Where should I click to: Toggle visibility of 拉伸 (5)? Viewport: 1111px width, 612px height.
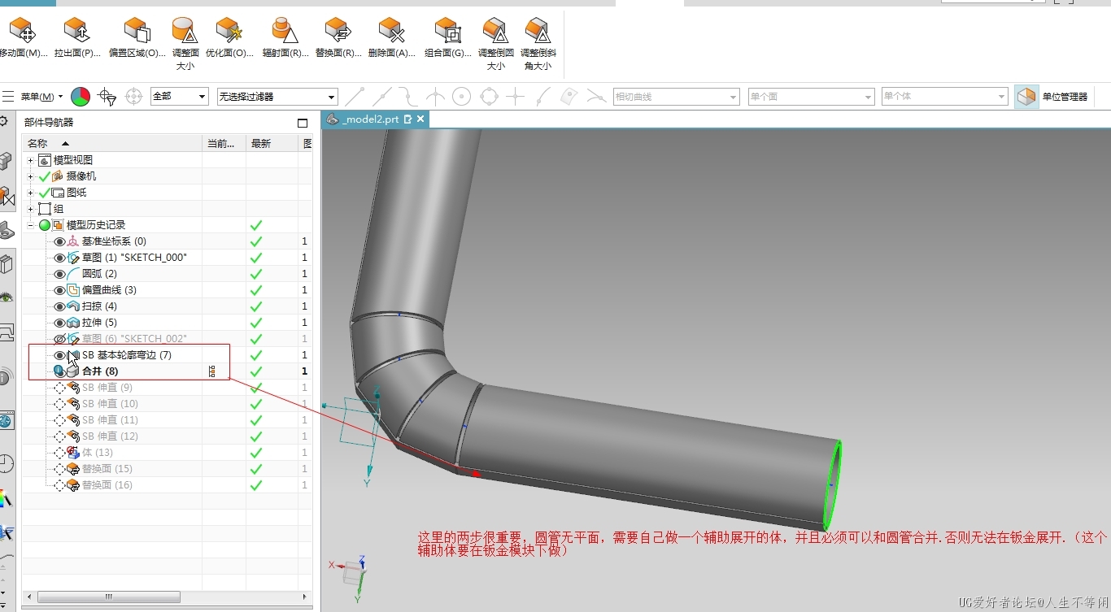(59, 323)
